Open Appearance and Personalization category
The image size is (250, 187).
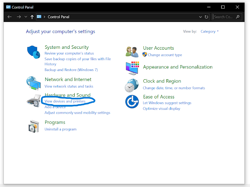click(x=178, y=67)
